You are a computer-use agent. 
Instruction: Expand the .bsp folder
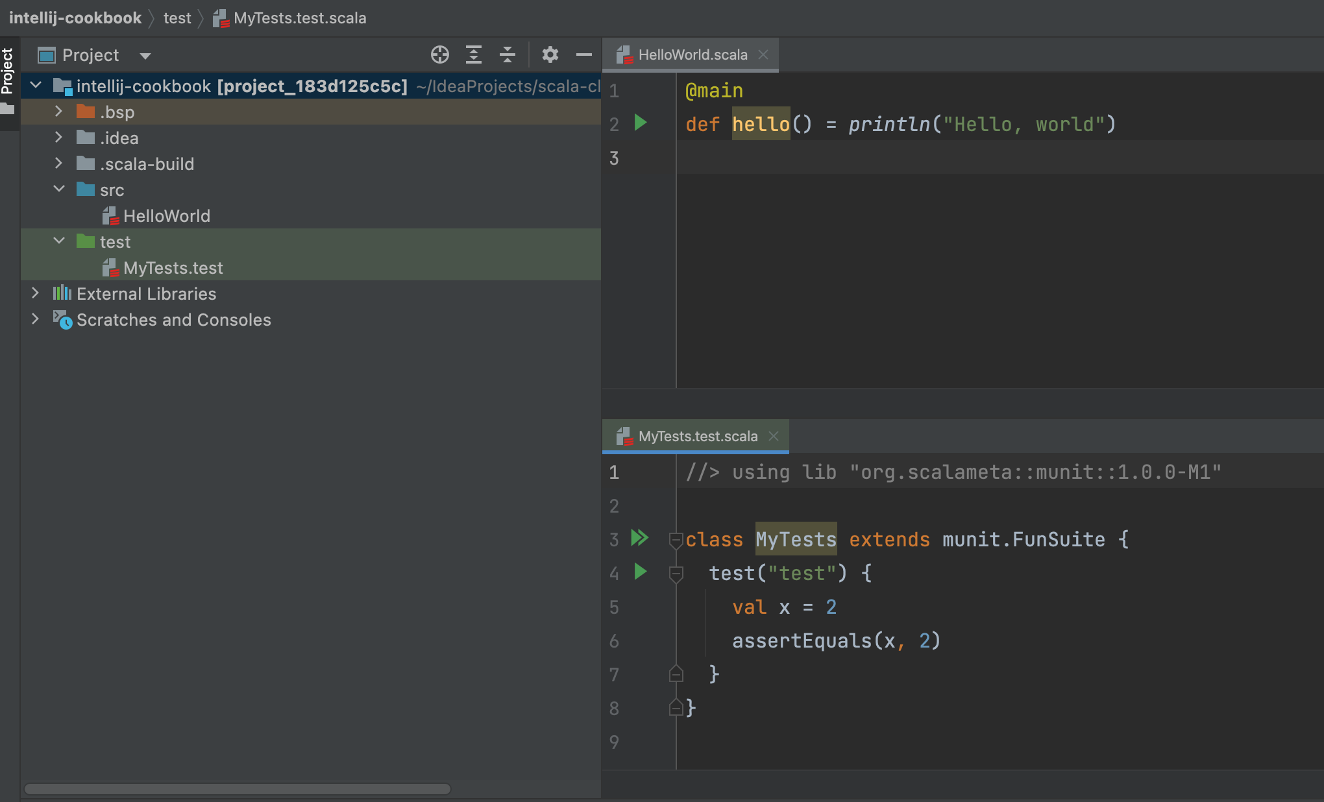(58, 112)
